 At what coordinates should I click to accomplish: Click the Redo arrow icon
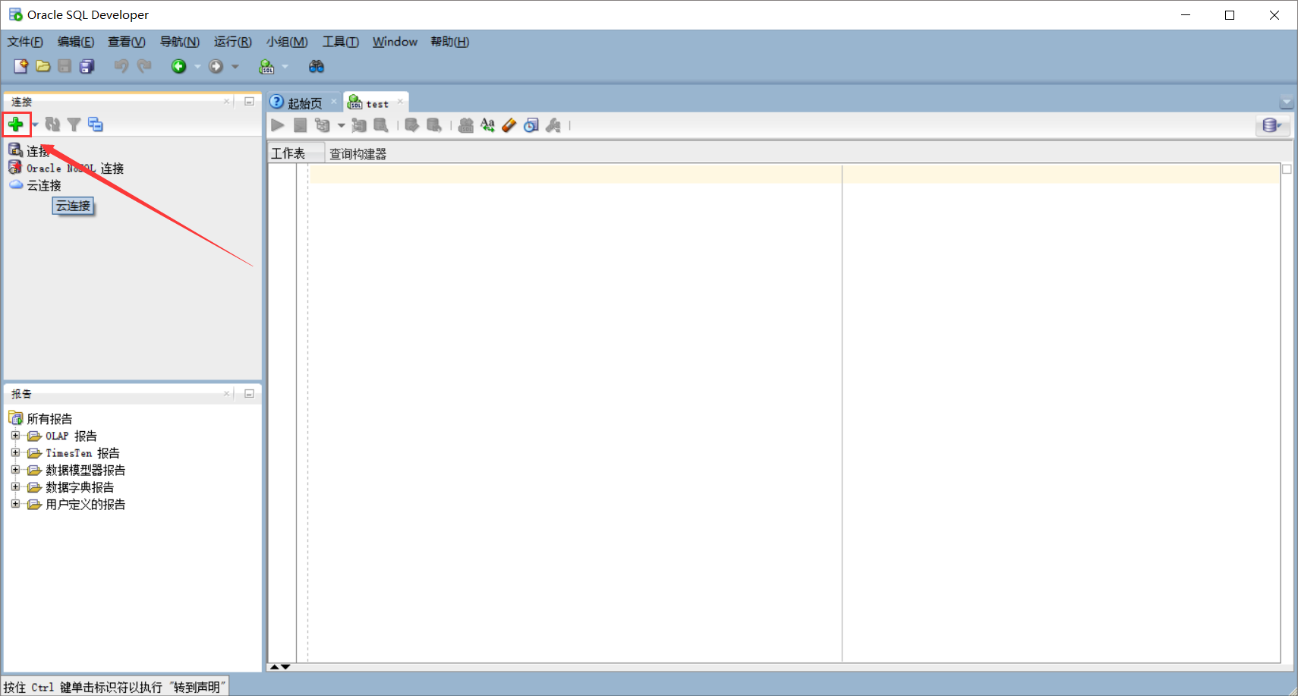tap(144, 66)
